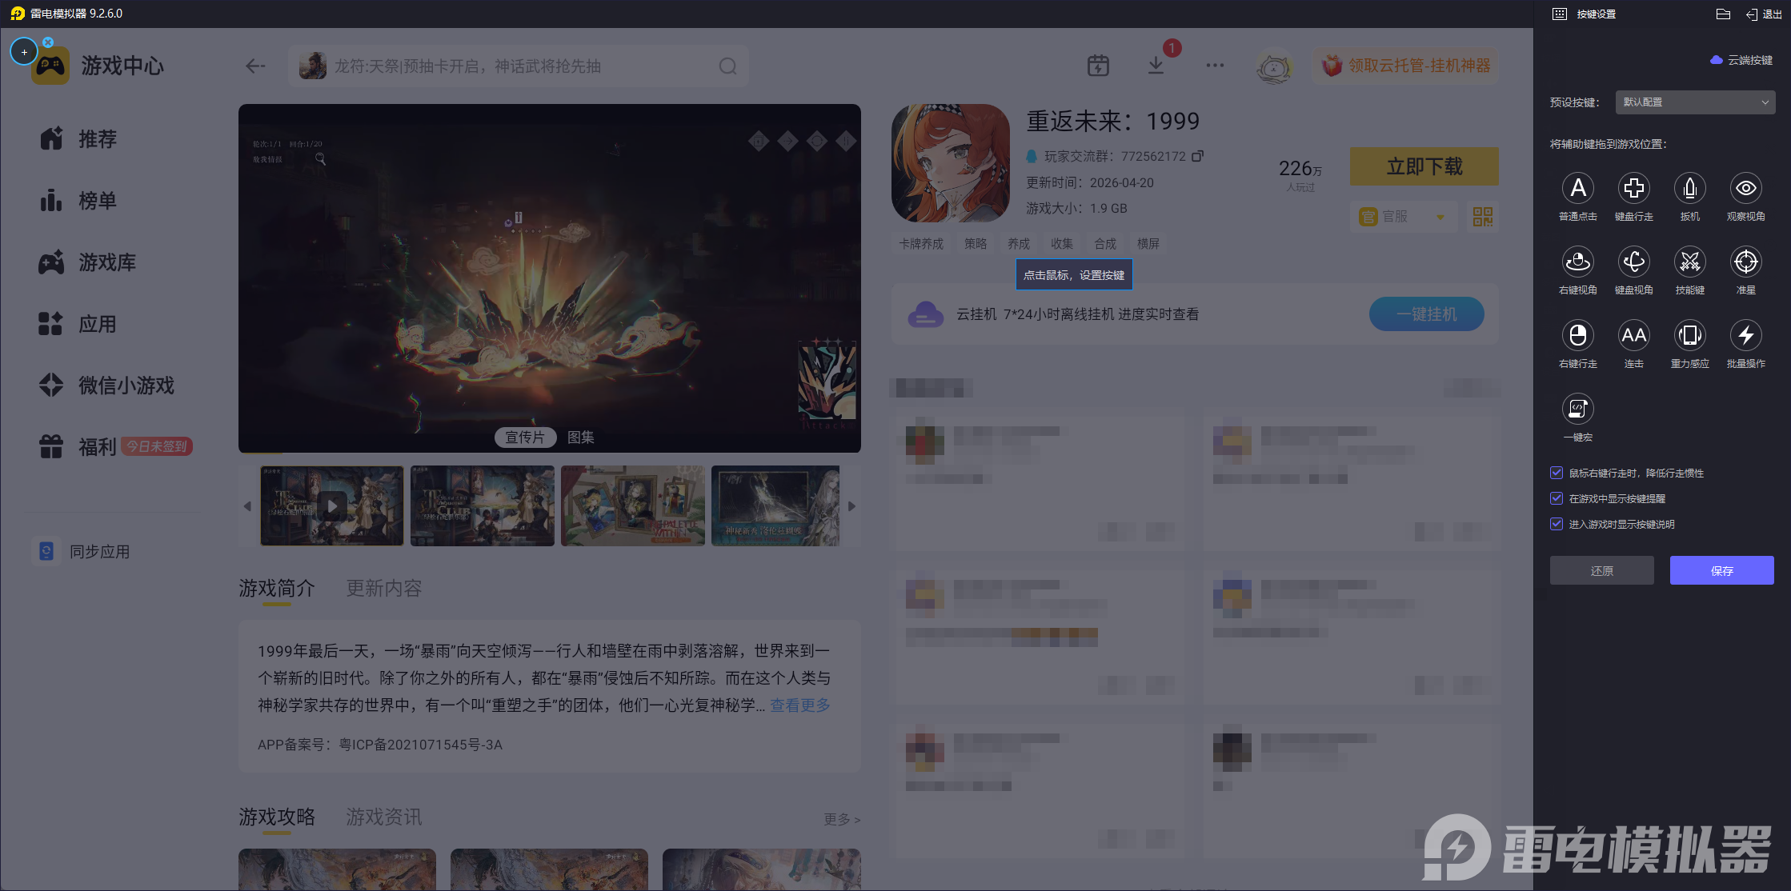This screenshot has height=891, width=1791.
Task: Click the 立即下载 download button
Action: click(1424, 166)
